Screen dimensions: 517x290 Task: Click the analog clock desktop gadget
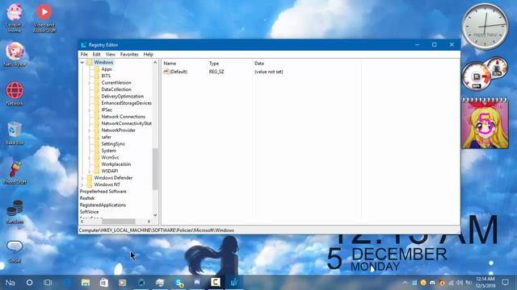(485, 27)
